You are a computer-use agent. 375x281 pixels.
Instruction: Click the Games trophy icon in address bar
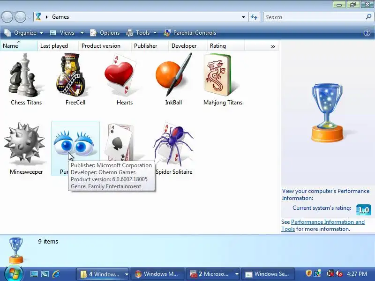[x=38, y=17]
